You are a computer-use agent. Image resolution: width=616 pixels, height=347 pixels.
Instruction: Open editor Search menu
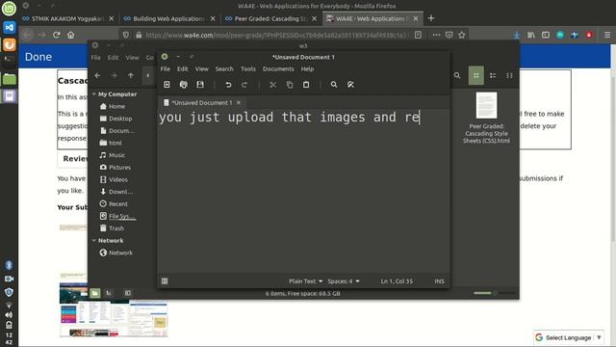pyautogui.click(x=224, y=68)
